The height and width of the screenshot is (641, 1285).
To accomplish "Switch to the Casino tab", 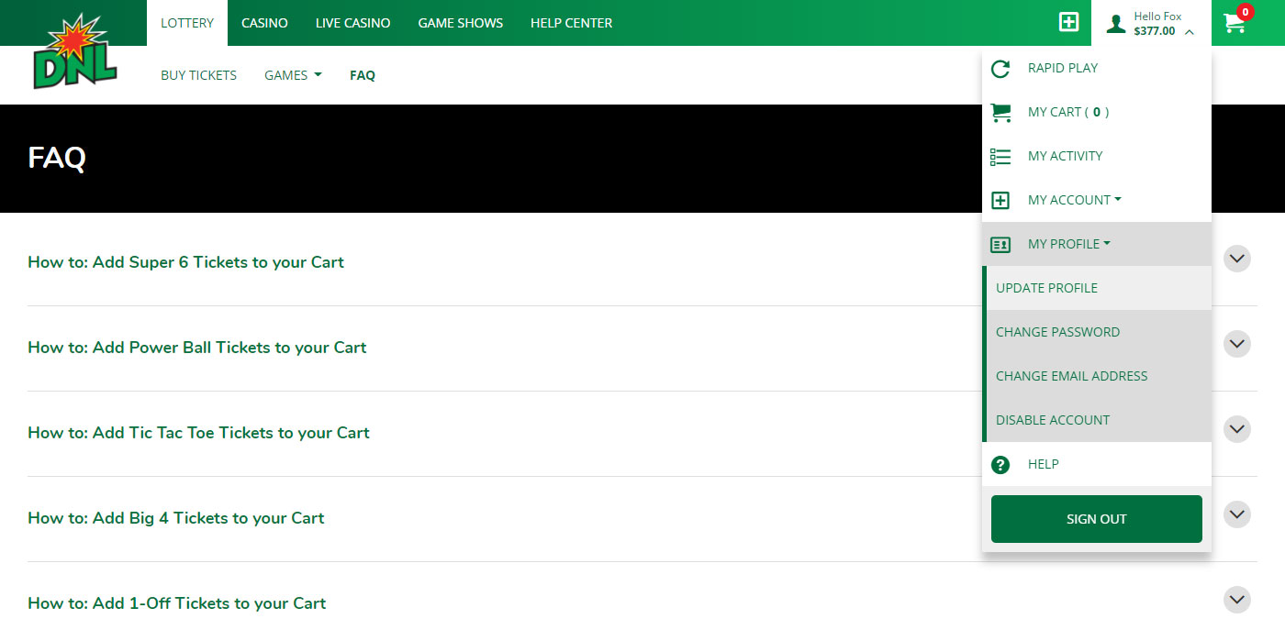I will coord(264,23).
